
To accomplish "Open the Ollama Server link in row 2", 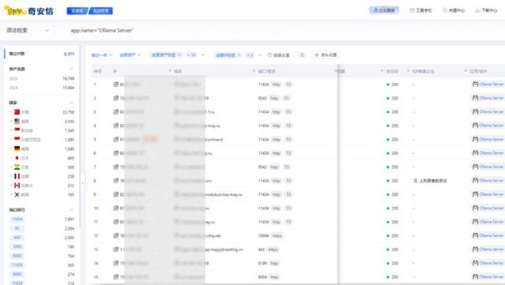I will pyautogui.click(x=491, y=98).
